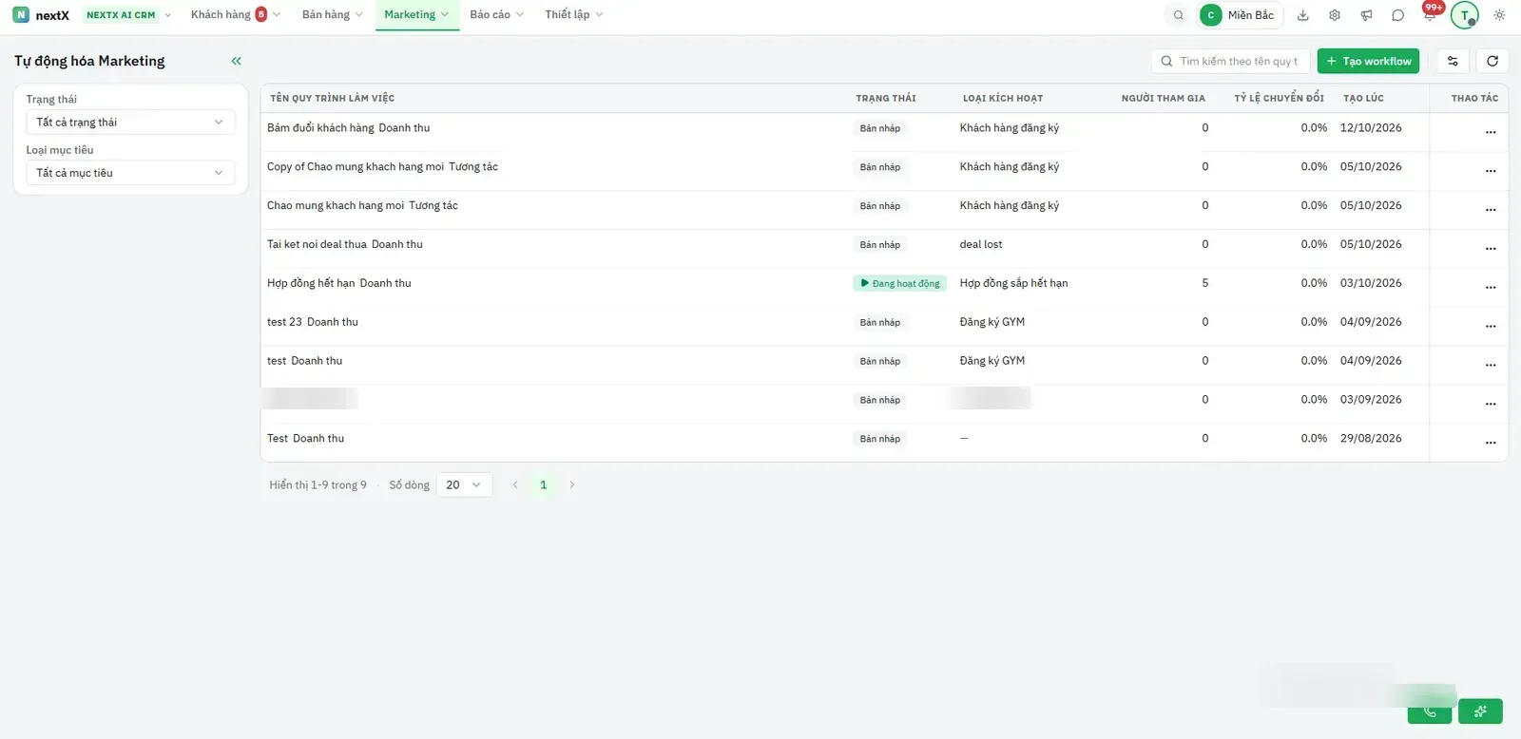
Task: Open workflow Bám đuổi khách hàng
Action: pyautogui.click(x=320, y=128)
